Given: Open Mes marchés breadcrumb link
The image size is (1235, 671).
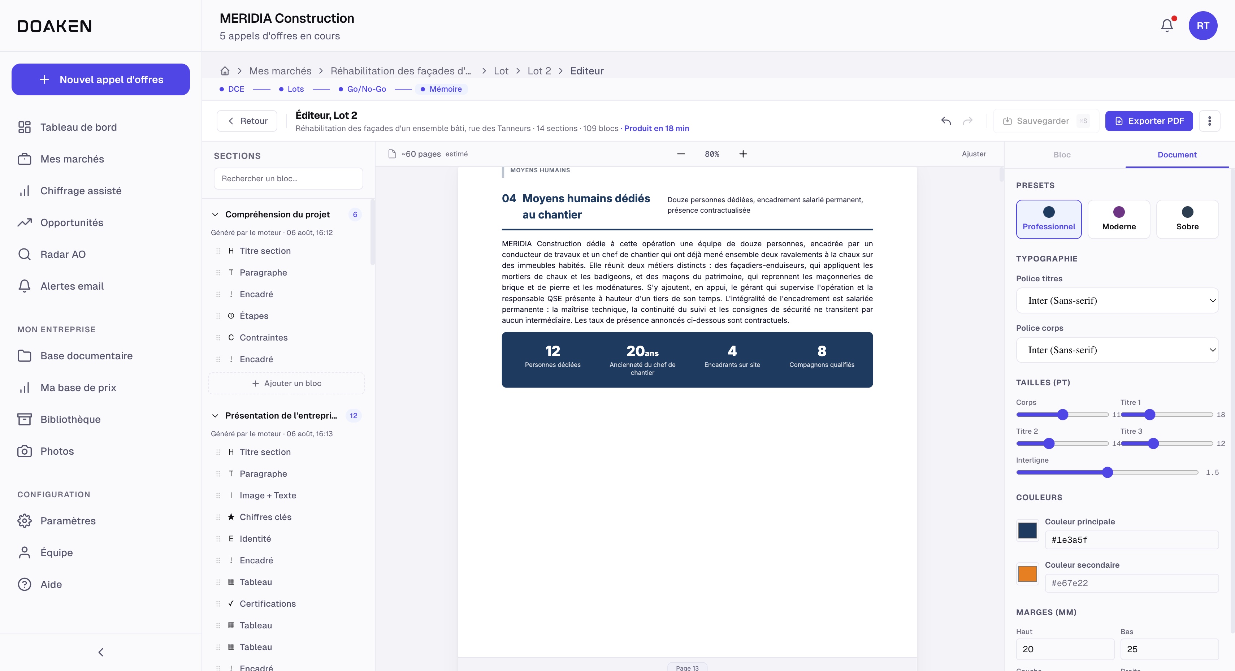Looking at the screenshot, I should (x=281, y=71).
